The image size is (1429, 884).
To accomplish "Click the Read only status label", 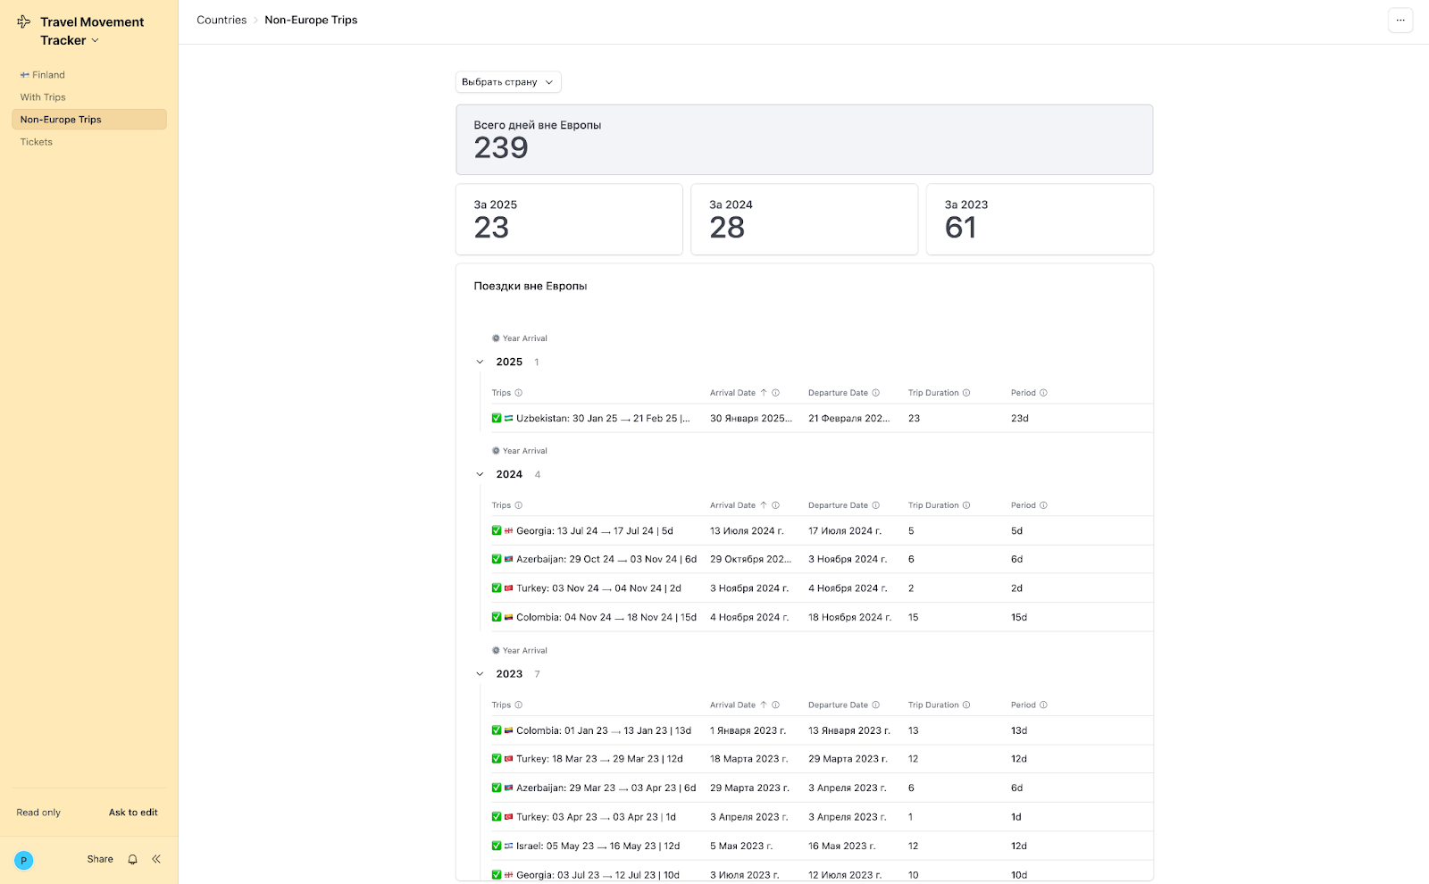I will pos(38,813).
